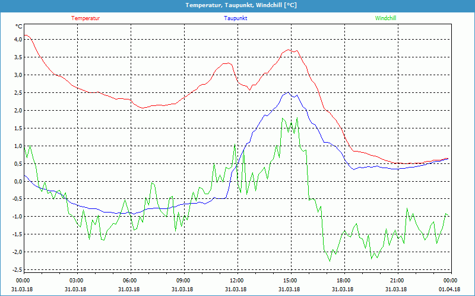The width and height of the screenshot is (475, 296).
Task: Click the 2,5 y-axis value
Action: (x=18, y=92)
